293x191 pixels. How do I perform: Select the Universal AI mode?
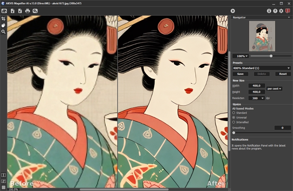point(234,117)
